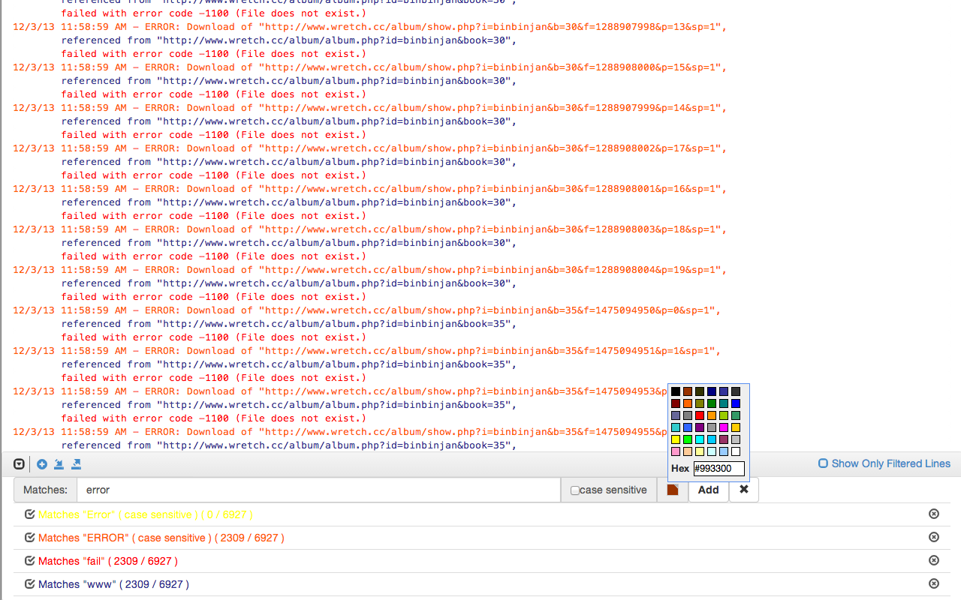Screen dimensions: 961x600
Task: Uncheck the Matches "fail" filter checkbox
Action: pos(30,561)
